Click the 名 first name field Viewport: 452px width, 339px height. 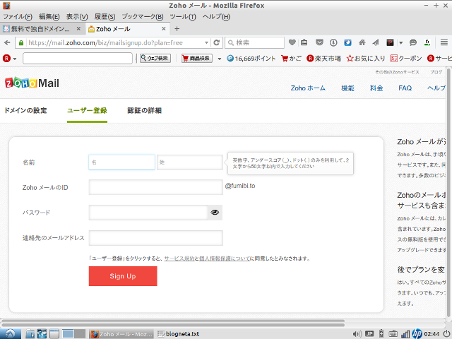(121, 162)
